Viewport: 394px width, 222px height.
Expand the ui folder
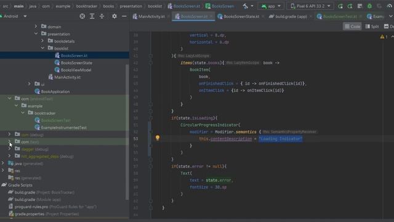point(29,84)
